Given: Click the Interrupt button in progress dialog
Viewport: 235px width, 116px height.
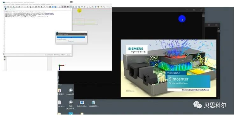Looking at the screenshot, I should coord(71,41).
